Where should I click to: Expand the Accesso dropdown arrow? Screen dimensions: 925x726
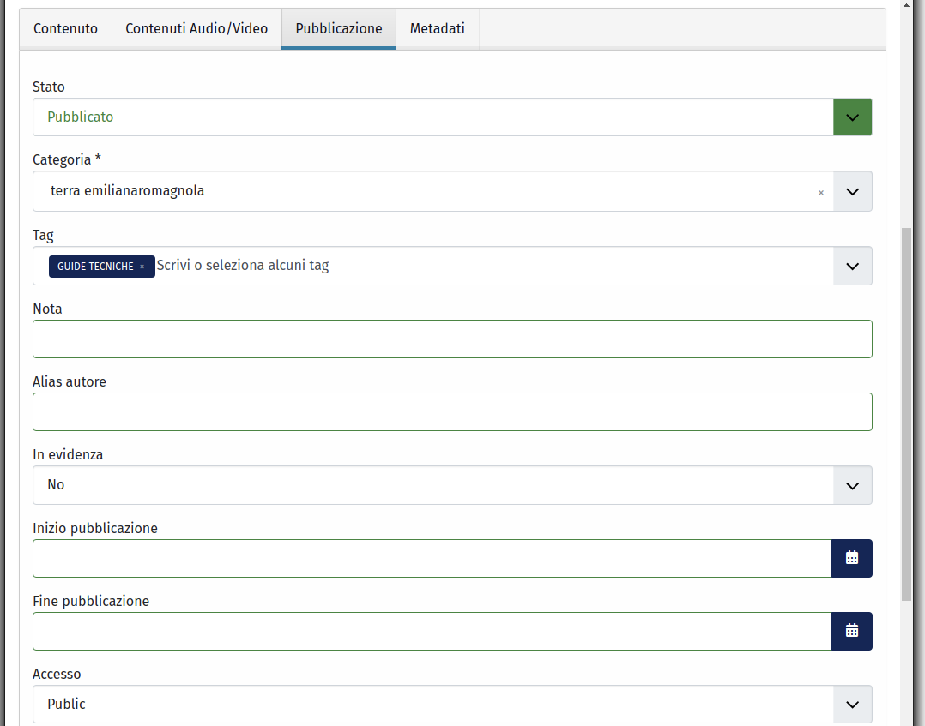(852, 704)
